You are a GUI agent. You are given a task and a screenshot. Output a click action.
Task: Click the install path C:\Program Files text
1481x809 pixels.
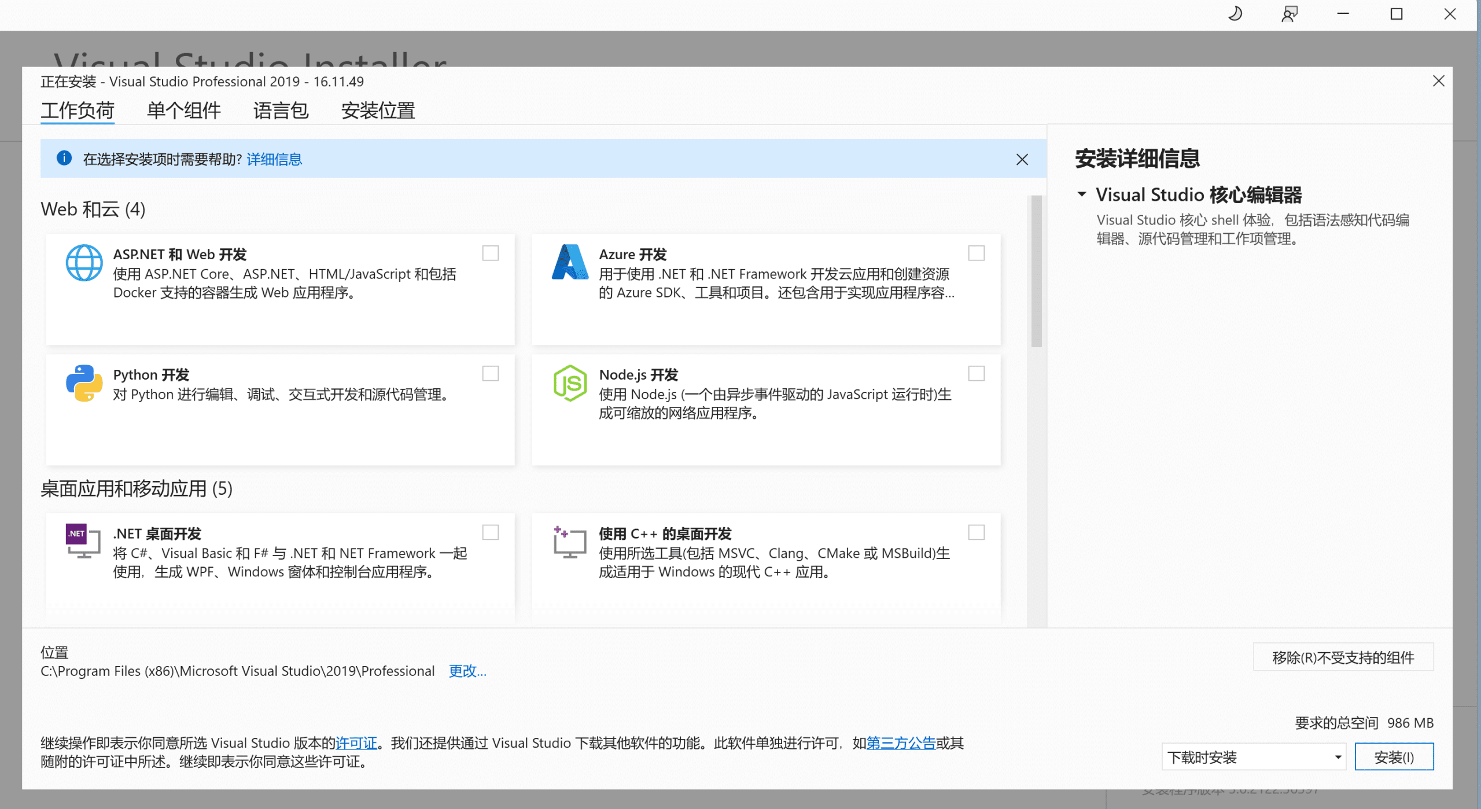click(x=237, y=671)
